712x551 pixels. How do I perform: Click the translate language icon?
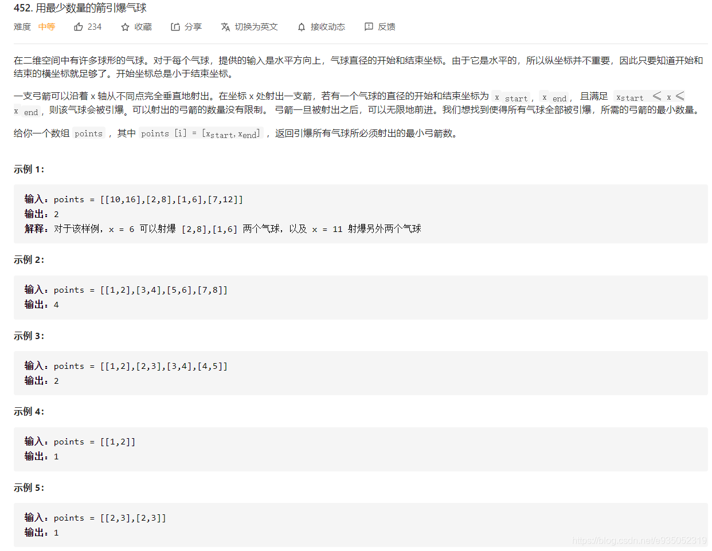click(x=225, y=27)
